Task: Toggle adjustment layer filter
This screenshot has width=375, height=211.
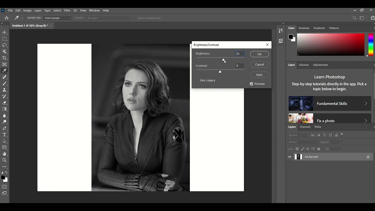Action: click(318, 135)
